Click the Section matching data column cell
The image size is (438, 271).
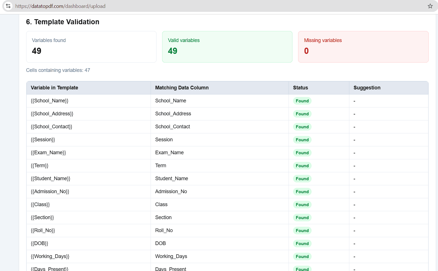tap(220, 217)
